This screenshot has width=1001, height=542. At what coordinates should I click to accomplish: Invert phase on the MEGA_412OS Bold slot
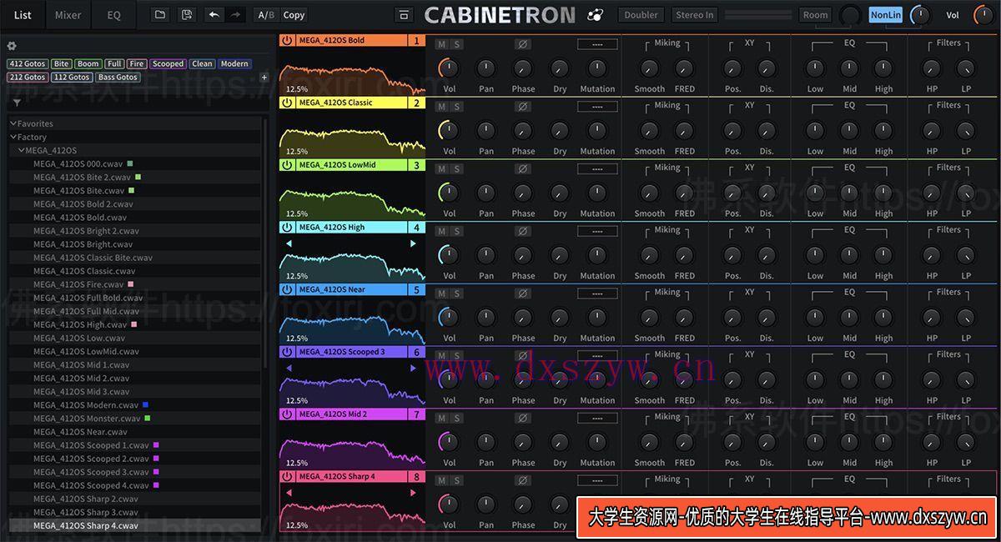pos(523,44)
